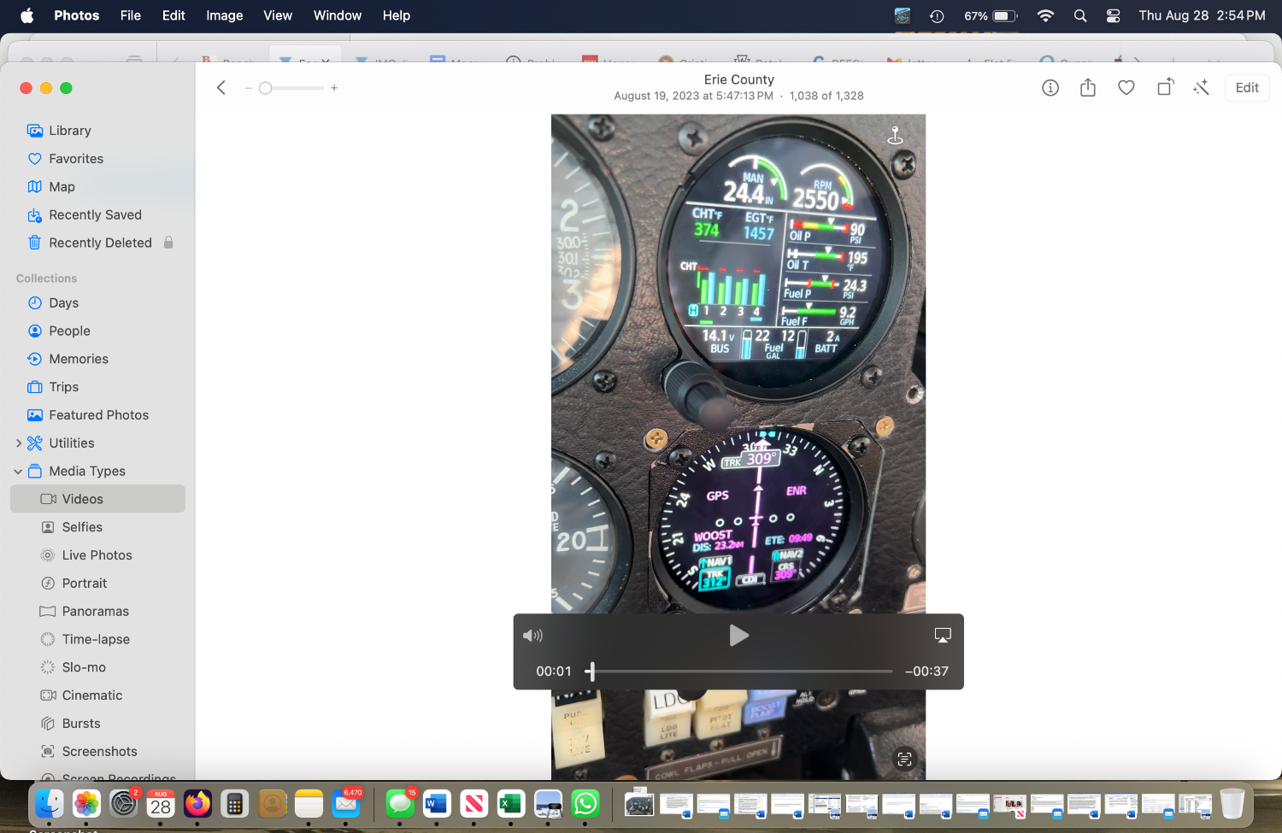Zoom out with the minus icon
Screen dimensions: 1282x833
(248, 88)
